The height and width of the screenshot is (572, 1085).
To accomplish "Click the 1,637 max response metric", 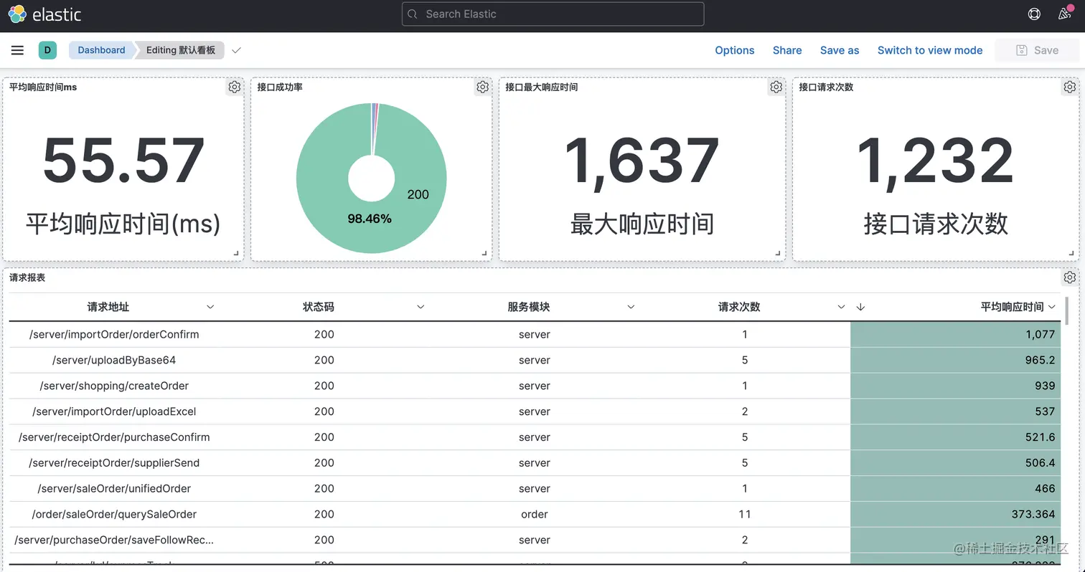I will (x=642, y=162).
